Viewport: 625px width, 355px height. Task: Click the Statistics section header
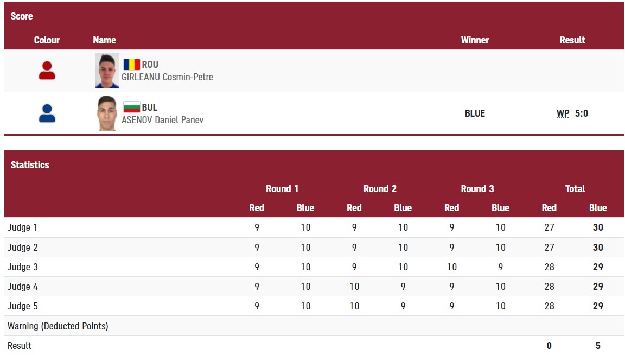[30, 165]
